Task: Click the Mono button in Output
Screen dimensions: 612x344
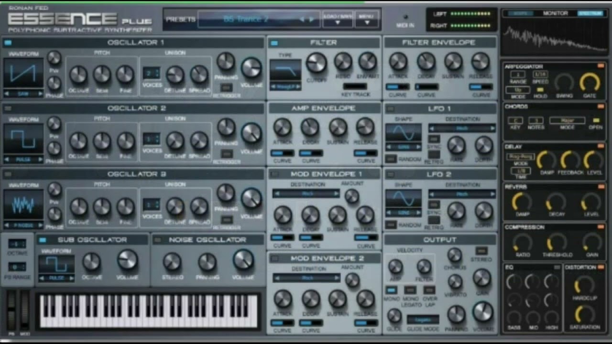Action: [392, 290]
